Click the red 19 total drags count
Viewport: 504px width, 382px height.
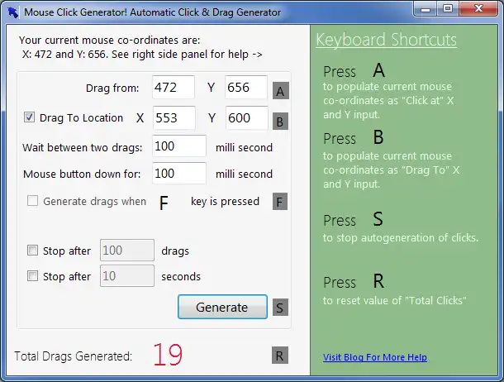(168, 355)
